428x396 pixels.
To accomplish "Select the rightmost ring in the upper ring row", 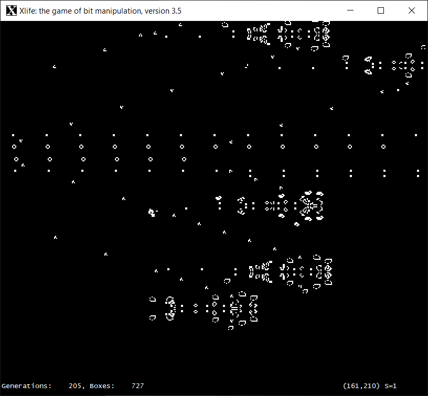I will (x=383, y=147).
